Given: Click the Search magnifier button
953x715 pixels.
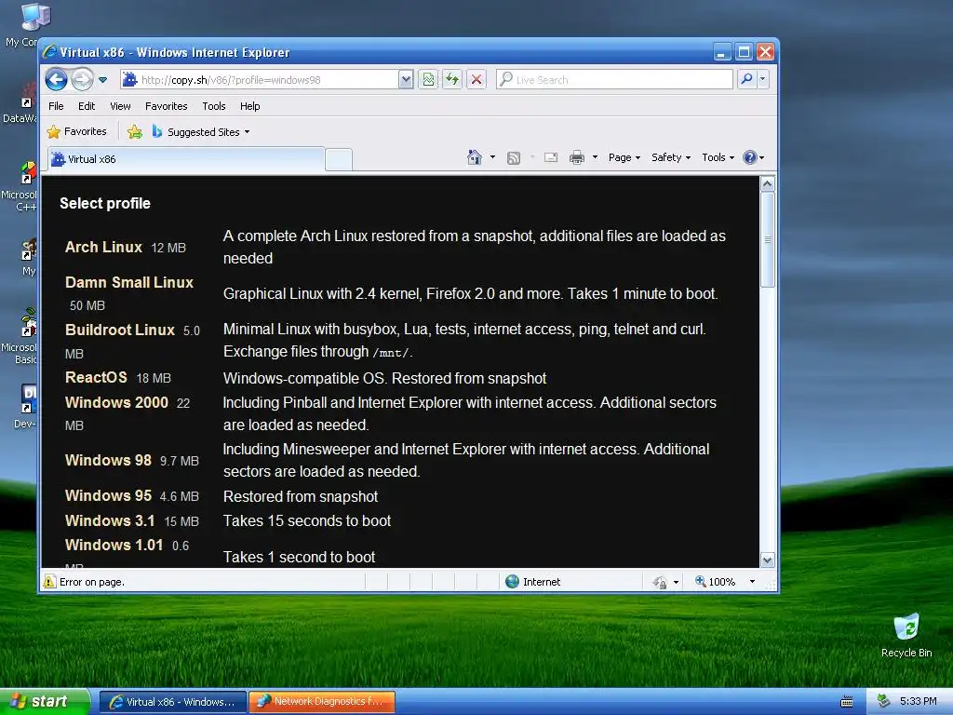Looking at the screenshot, I should coord(747,79).
